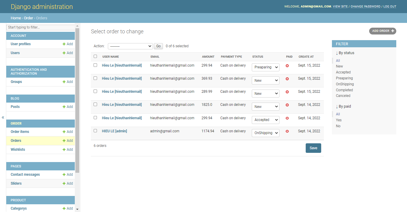This screenshot has height=212, width=407.
Task: Open the Posts sidebar link
Action: pos(15,107)
